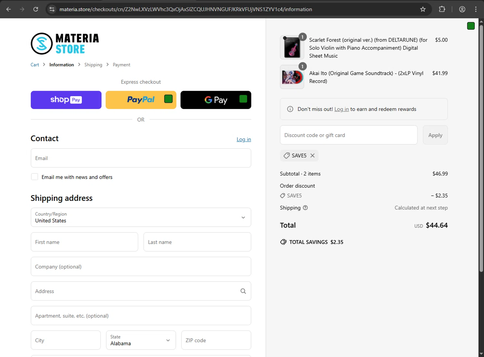Click the Shipping help question mark icon
Image resolution: width=484 pixels, height=357 pixels.
[305, 208]
